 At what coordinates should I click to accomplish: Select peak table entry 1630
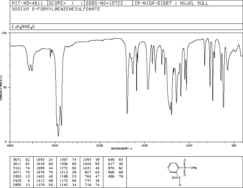(45, 164)
